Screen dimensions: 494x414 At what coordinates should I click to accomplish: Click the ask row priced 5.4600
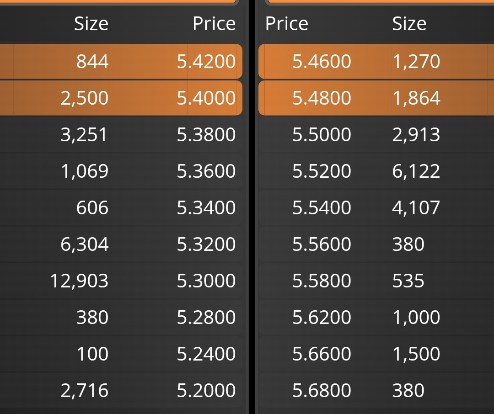[x=376, y=61]
